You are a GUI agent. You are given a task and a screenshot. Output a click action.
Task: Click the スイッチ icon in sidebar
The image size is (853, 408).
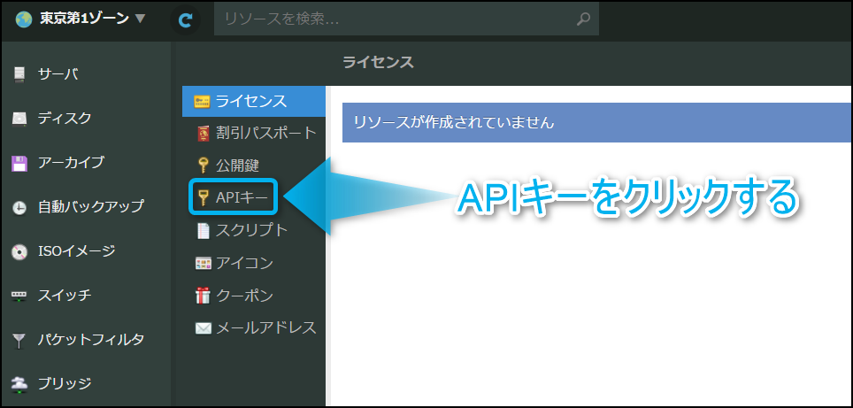[20, 296]
